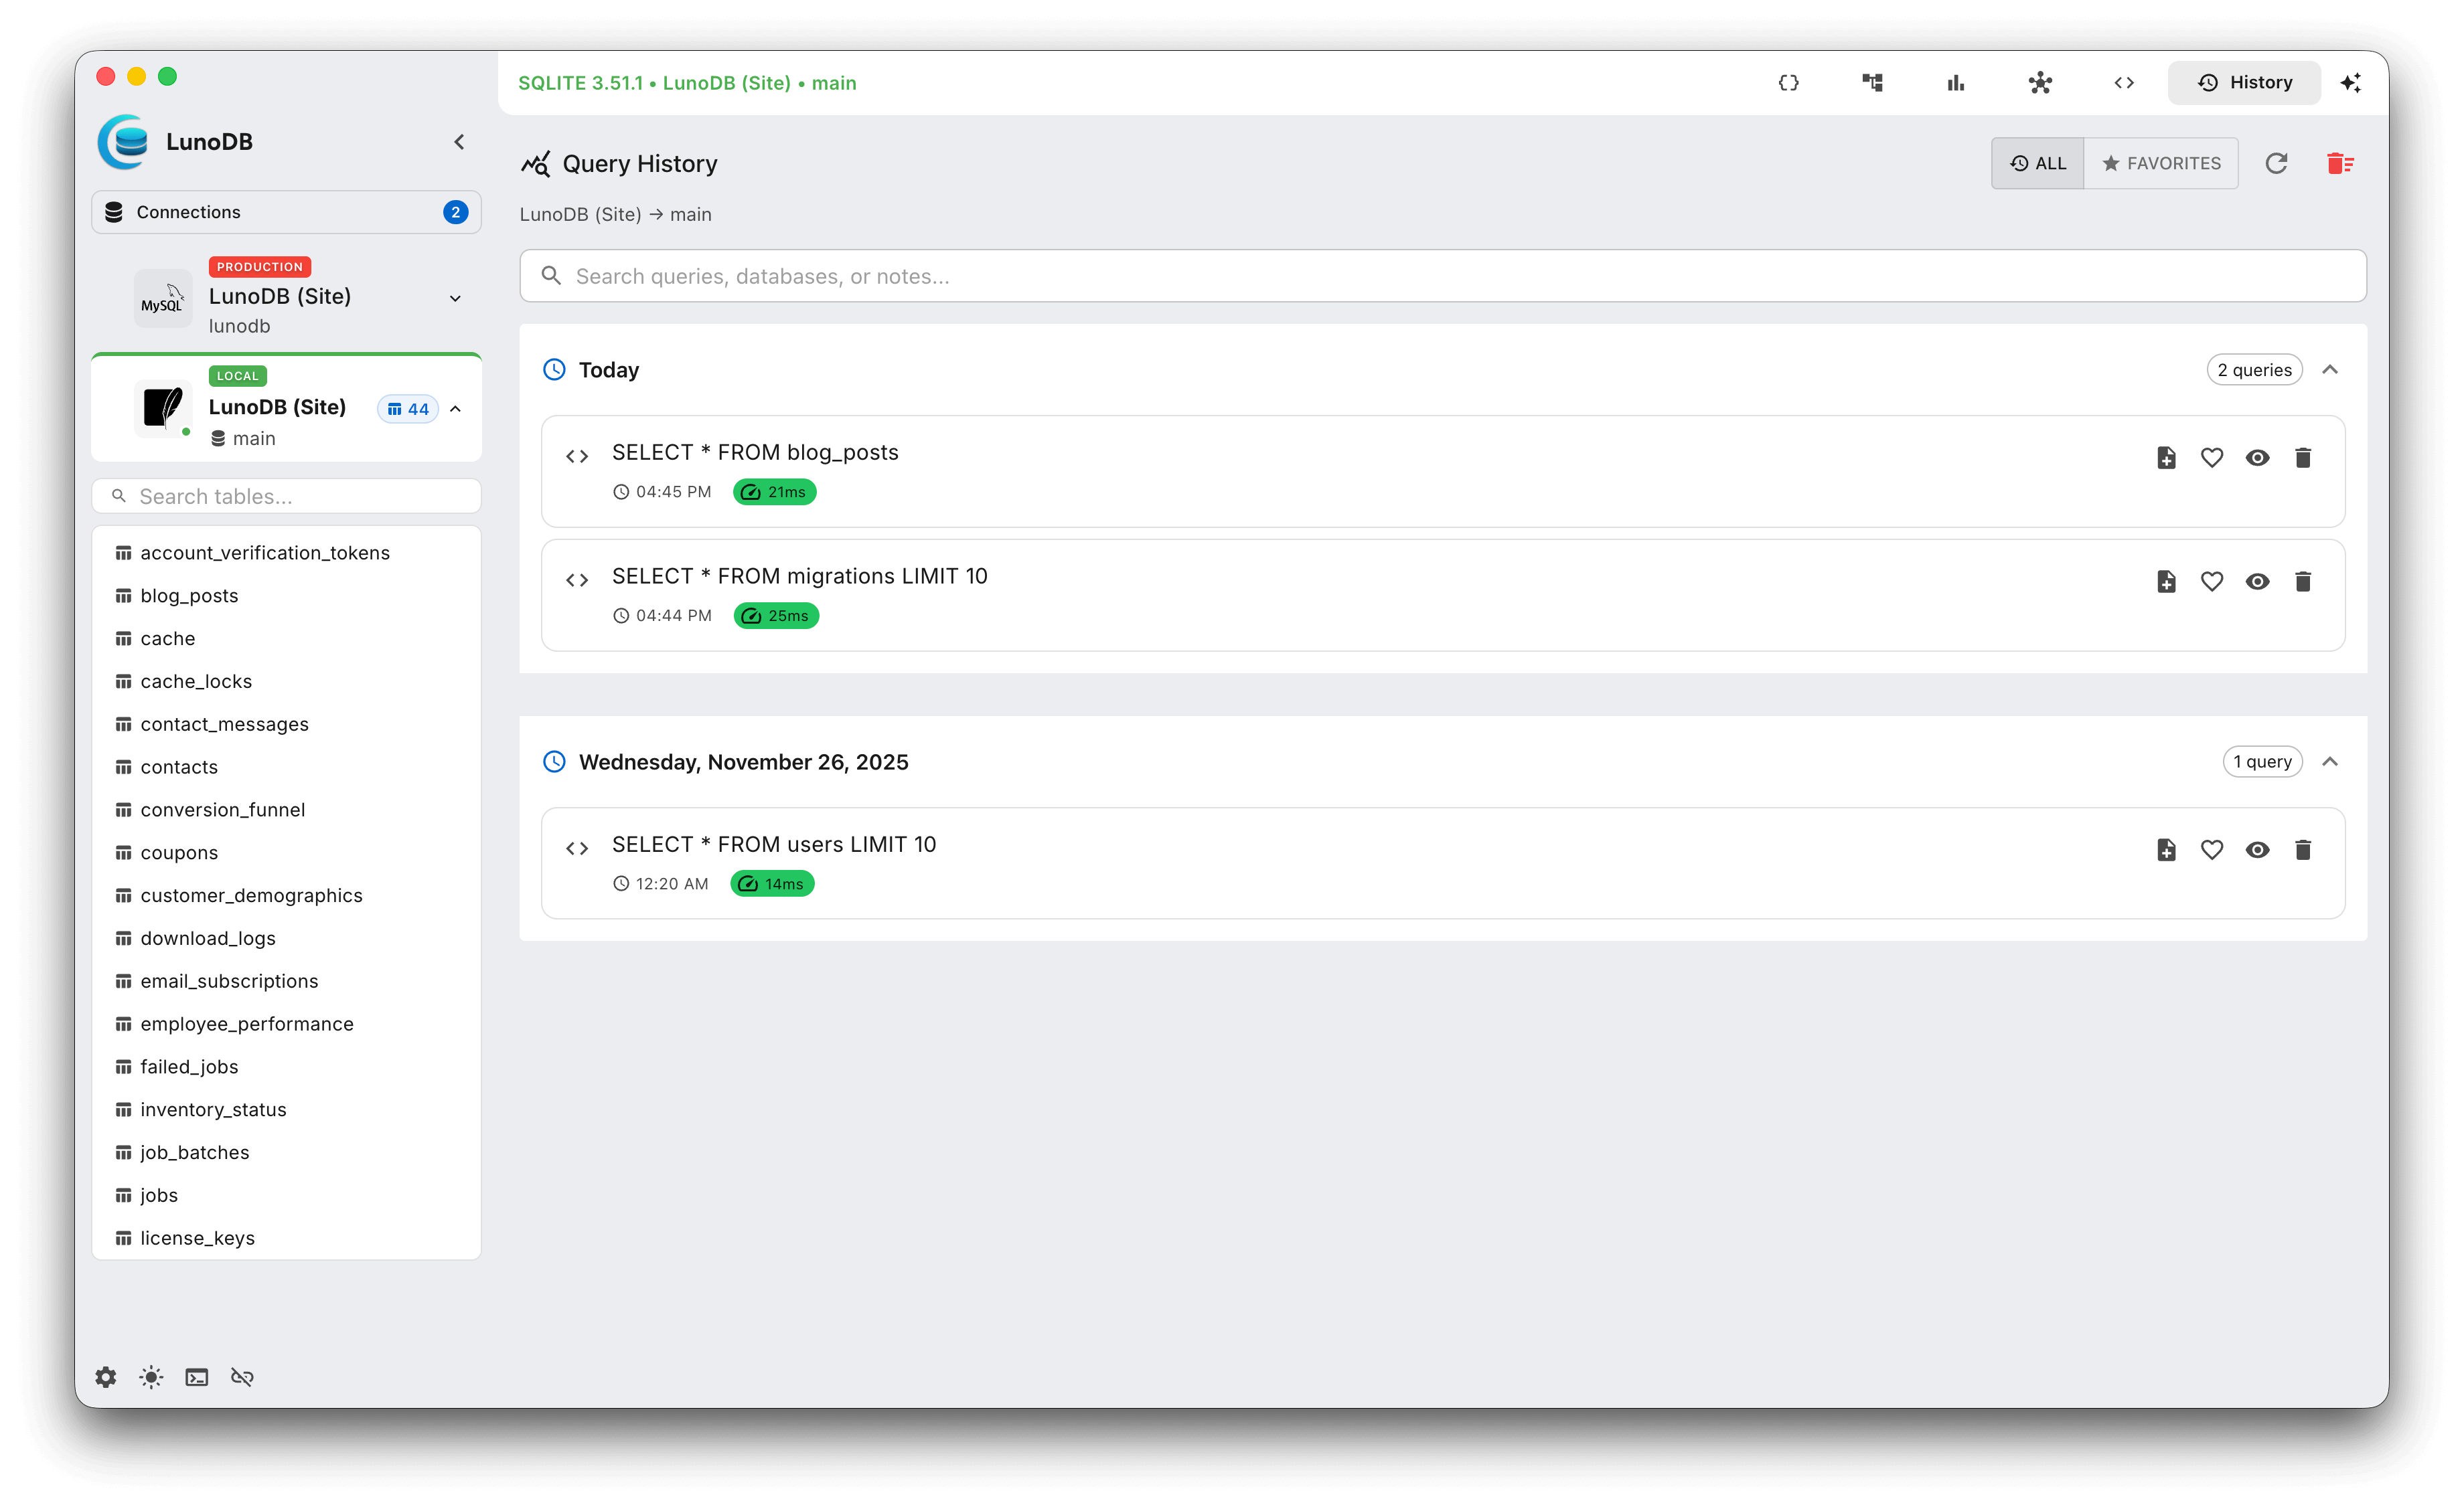The width and height of the screenshot is (2464, 1507).
Task: Open the schema diagram icon in top toolbar
Action: point(1872,83)
